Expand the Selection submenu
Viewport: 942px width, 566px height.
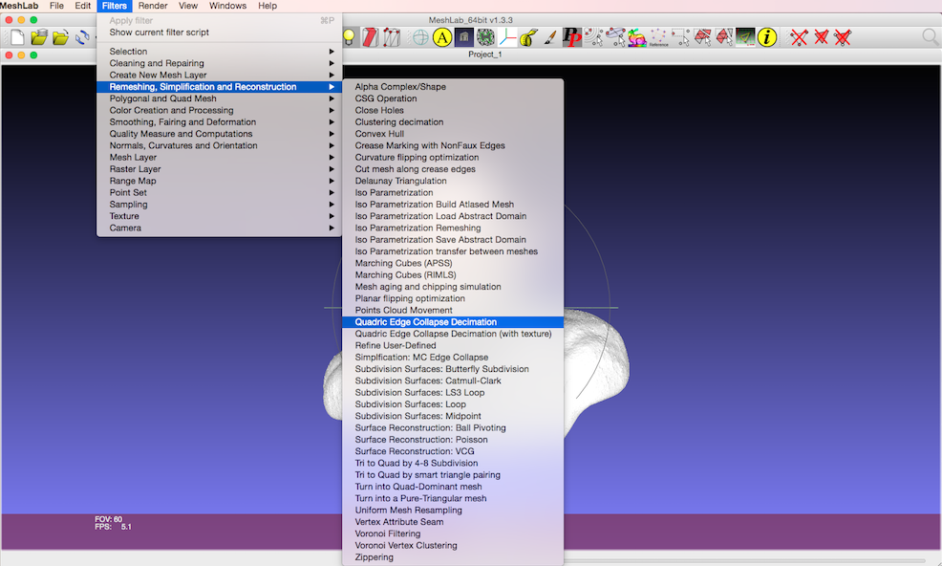pyautogui.click(x=220, y=52)
